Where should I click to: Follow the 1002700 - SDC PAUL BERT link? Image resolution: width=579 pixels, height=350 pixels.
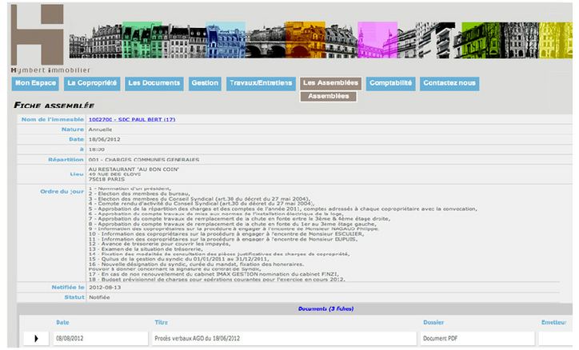click(x=132, y=120)
